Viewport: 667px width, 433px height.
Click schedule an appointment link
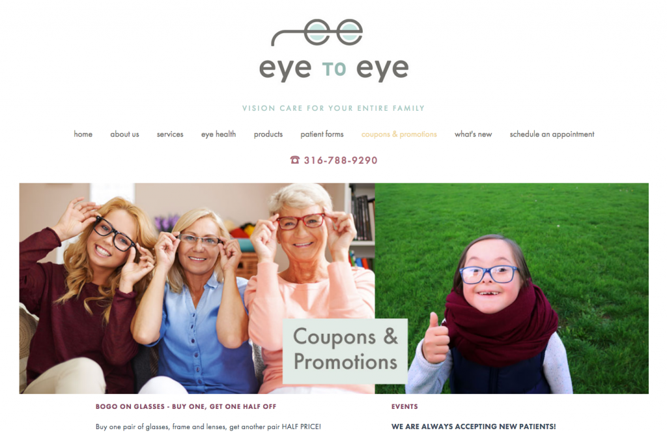point(552,134)
